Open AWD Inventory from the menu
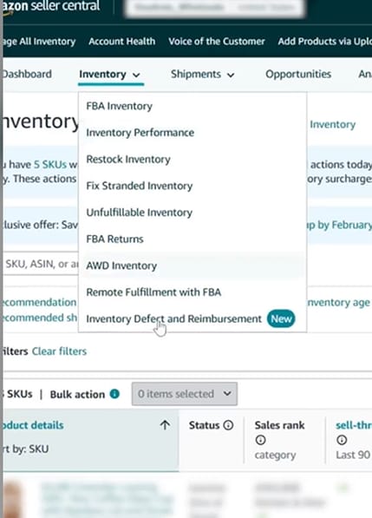 [x=121, y=266]
